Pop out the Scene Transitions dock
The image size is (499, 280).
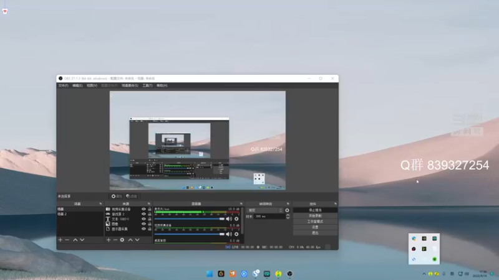click(x=288, y=204)
